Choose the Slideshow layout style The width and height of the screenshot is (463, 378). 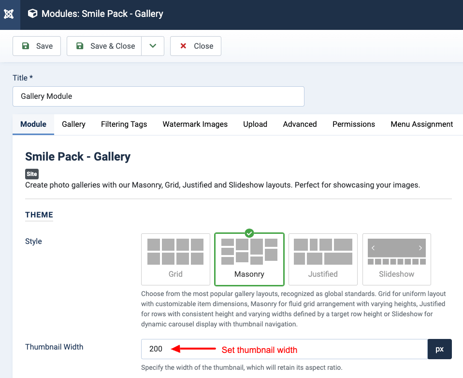click(x=397, y=259)
